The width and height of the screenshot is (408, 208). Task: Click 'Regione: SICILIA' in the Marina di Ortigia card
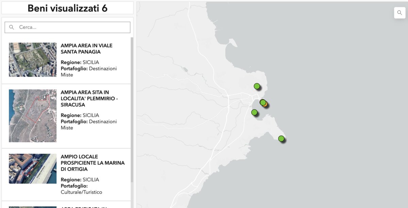click(80, 179)
